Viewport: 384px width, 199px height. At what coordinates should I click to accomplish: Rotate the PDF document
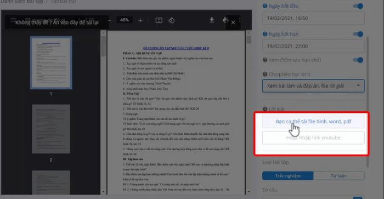click(x=172, y=21)
